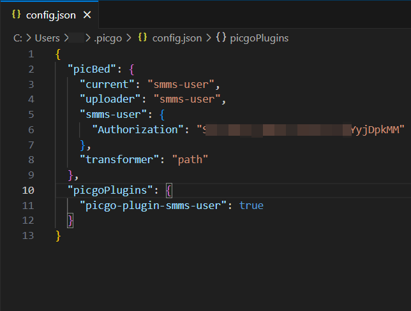Click the true value on line 11
Viewport: 411px width, 311px height.
tap(251, 205)
